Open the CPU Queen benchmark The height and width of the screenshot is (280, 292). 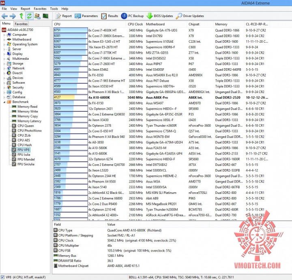(26, 126)
